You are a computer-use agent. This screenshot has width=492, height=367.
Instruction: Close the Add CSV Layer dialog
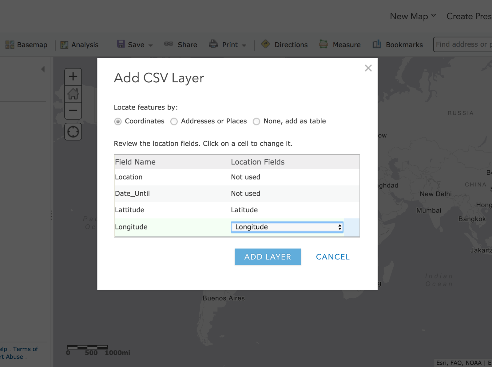(368, 68)
